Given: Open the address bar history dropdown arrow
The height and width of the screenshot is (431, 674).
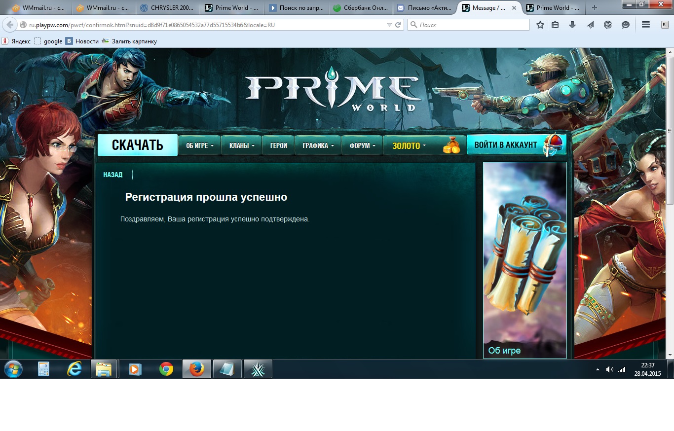Looking at the screenshot, I should click(x=390, y=25).
